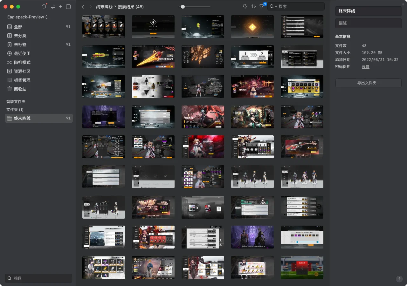Screen dimensions: 407x286
Task: Click the inbox icon beside 全部
Action: coord(10,27)
